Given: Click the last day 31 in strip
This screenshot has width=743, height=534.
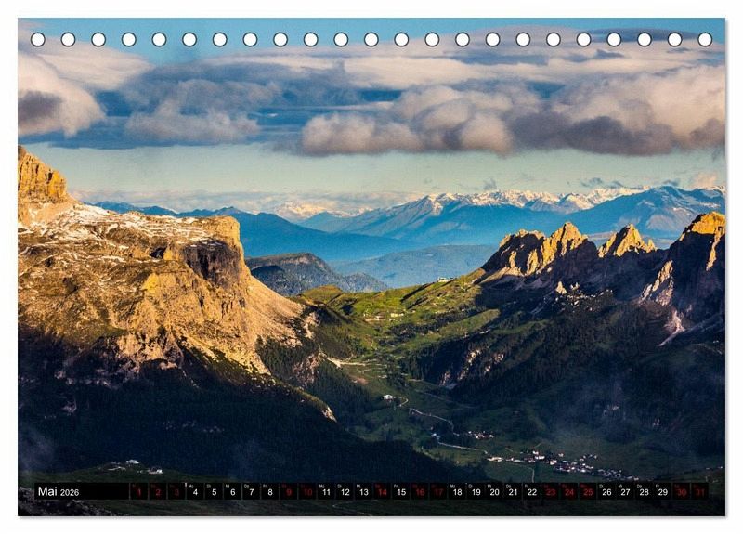Looking at the screenshot, I should [700, 491].
